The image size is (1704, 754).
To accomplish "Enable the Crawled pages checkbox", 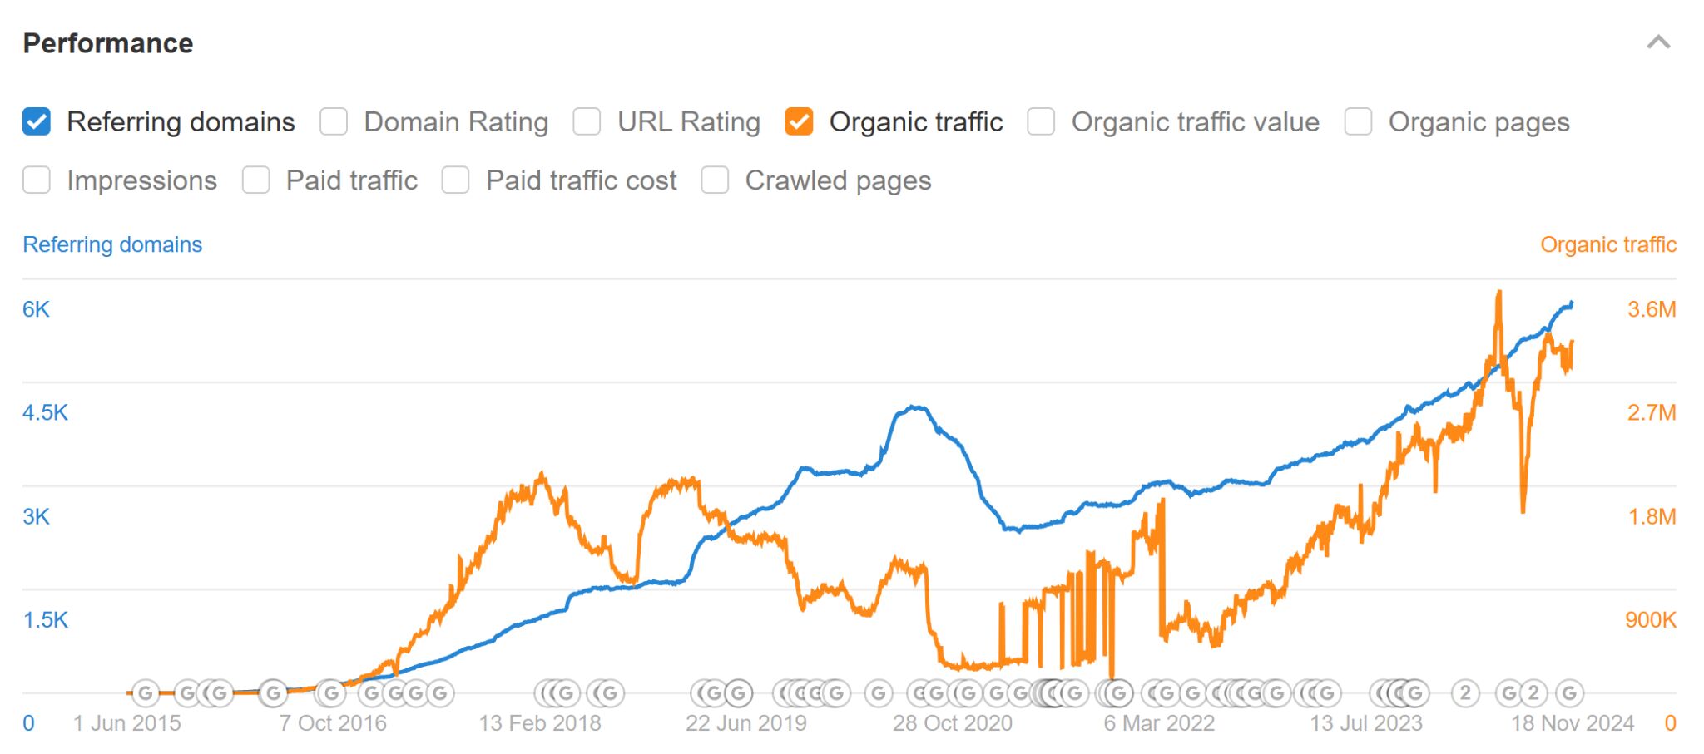I will pos(716,180).
